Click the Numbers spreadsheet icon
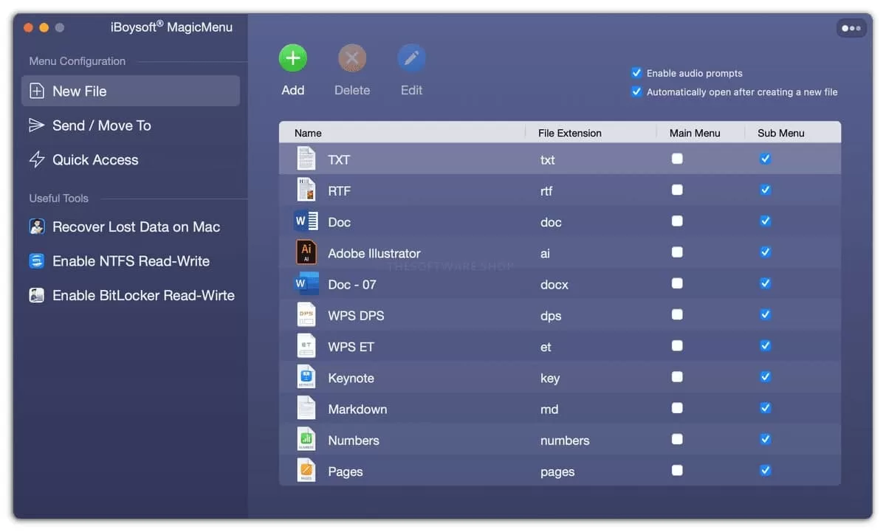The image size is (886, 532). [x=306, y=440]
